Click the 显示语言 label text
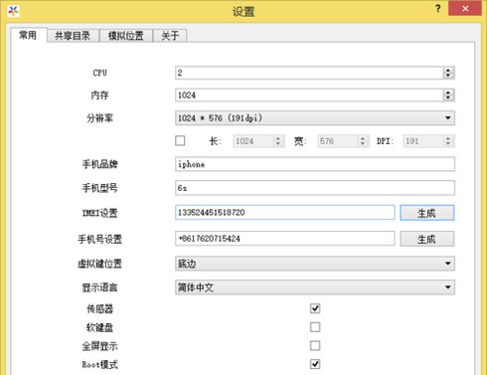The image size is (487, 375). pos(99,287)
